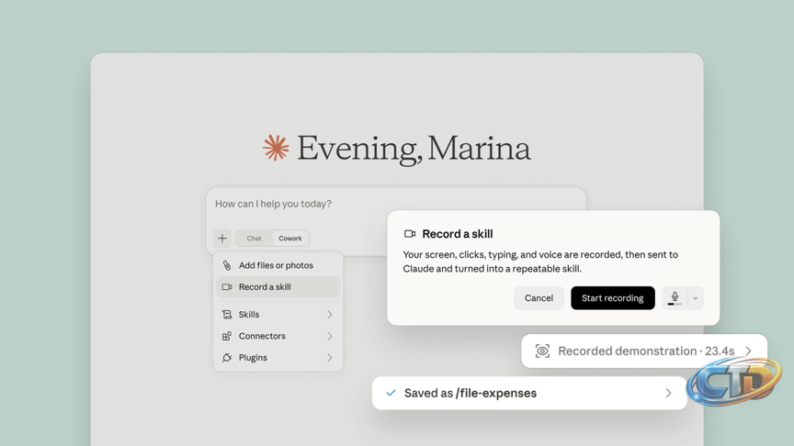
Task: Click the paperclip icon for adding files
Action: 227,265
